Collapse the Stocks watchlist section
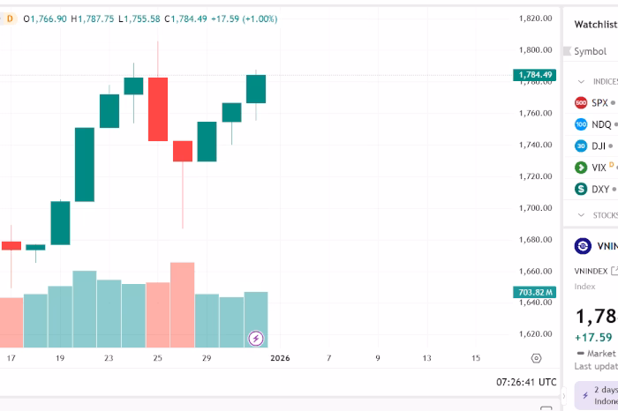The width and height of the screenshot is (618, 411). coord(581,215)
